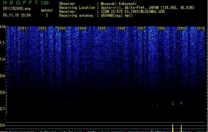
Task: Click the 2010 time marker
Action: (x=201, y=28)
